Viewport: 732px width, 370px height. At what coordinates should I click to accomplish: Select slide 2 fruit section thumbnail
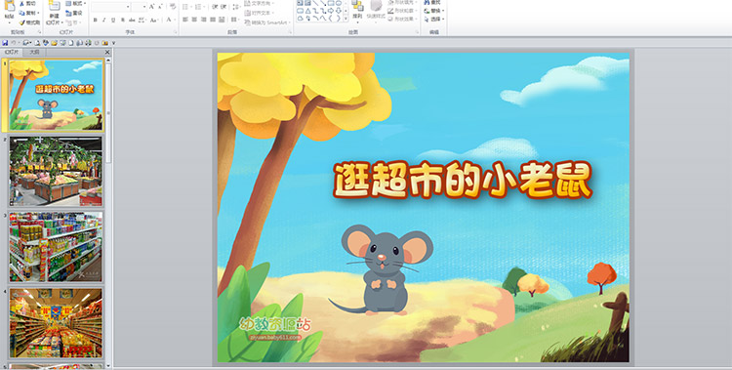[56, 172]
